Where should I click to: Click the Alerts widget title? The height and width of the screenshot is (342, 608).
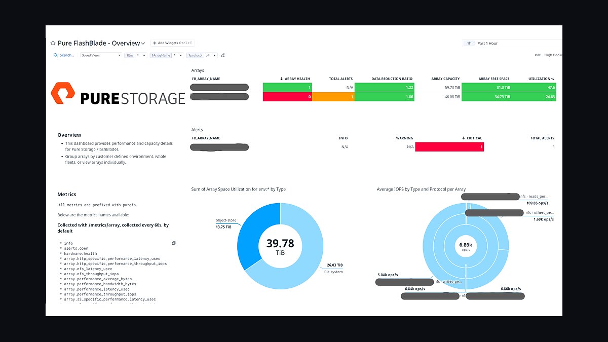[197, 130]
